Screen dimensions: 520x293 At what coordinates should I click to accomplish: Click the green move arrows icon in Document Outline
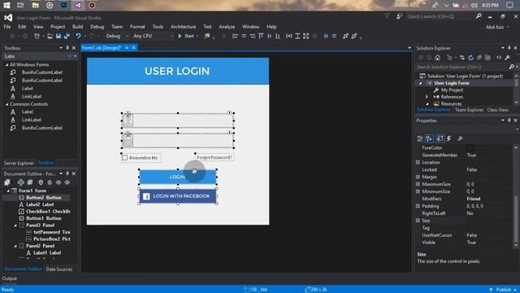click(x=20, y=182)
